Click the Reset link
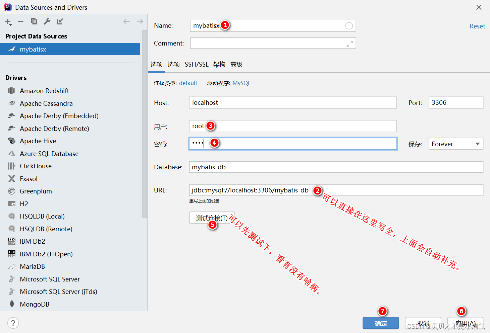Viewport: 490px width, 333px height. pos(477,26)
